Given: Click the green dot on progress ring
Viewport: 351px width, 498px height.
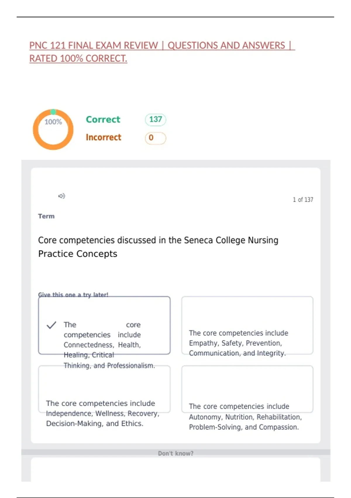Looking at the screenshot, I should click(x=53, y=112).
